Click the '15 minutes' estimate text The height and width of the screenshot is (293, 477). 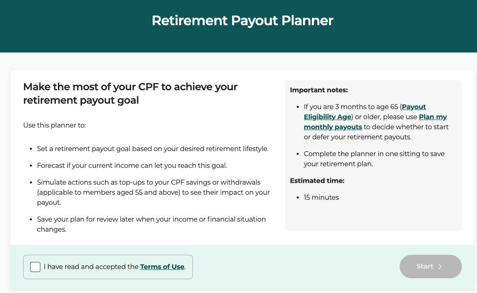tap(321, 197)
